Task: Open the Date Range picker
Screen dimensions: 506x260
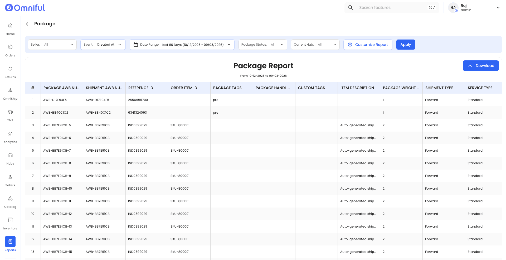Action: [x=182, y=45]
